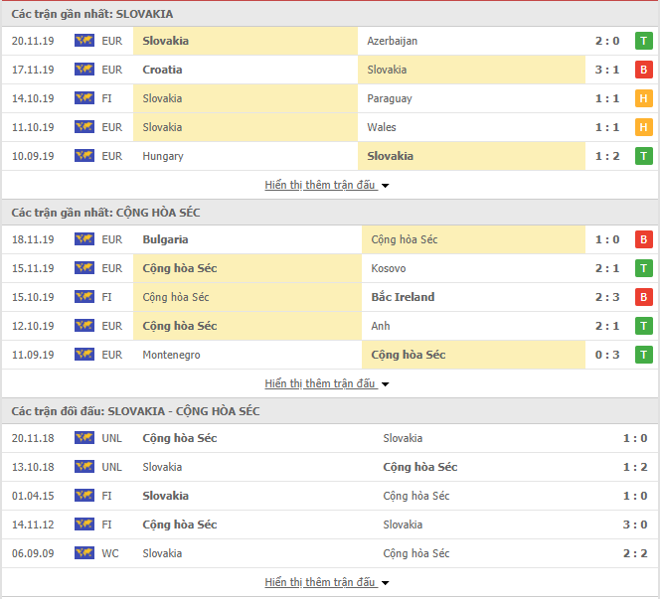Click the world flag icon on the 20.11.19 row
This screenshot has width=660, height=599.
(84, 41)
